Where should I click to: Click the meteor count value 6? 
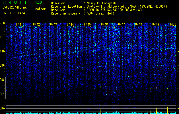(x=40, y=13)
